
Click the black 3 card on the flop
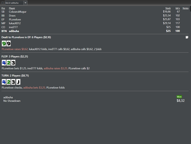tap(13, 63)
